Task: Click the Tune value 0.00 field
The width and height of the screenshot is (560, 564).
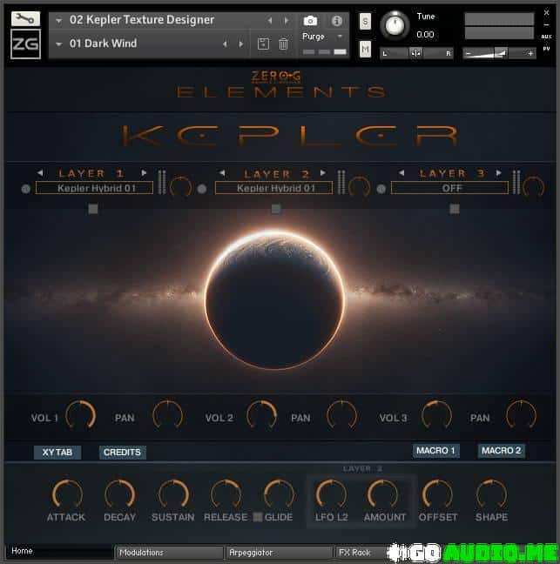Action: tap(425, 35)
